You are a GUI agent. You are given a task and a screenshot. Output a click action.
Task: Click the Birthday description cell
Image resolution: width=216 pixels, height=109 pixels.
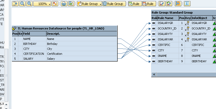click(x=82, y=44)
